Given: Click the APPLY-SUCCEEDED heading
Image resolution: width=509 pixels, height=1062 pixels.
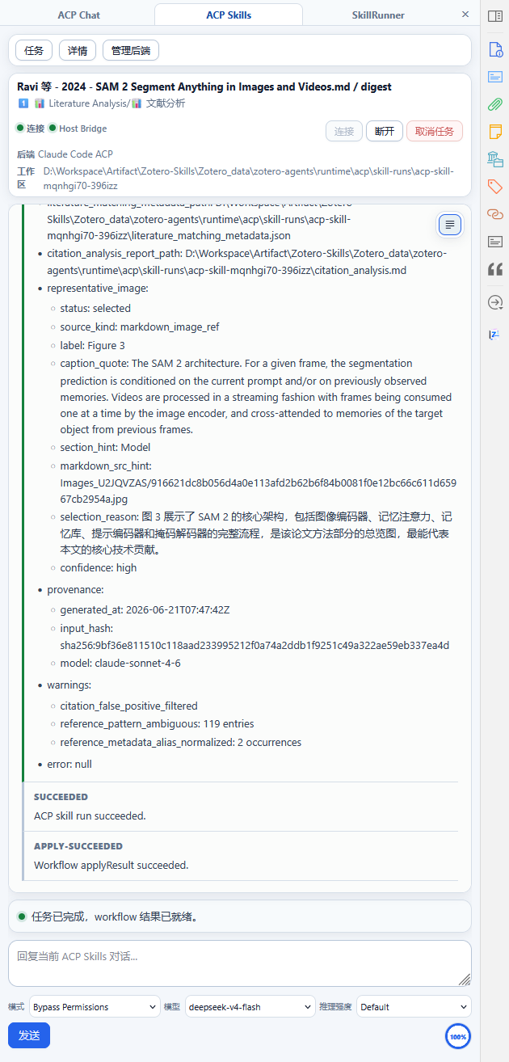Looking at the screenshot, I should pyautogui.click(x=78, y=846).
